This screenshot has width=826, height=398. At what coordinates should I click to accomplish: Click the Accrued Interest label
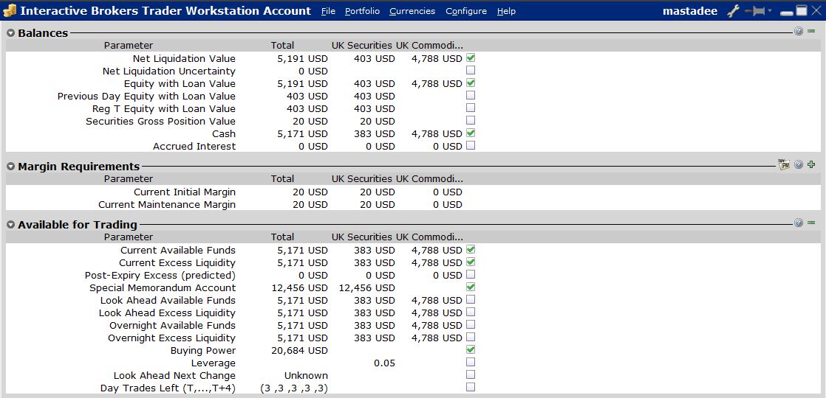[x=194, y=147]
